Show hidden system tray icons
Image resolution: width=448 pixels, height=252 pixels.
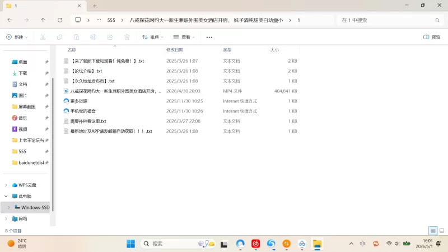coord(352,244)
